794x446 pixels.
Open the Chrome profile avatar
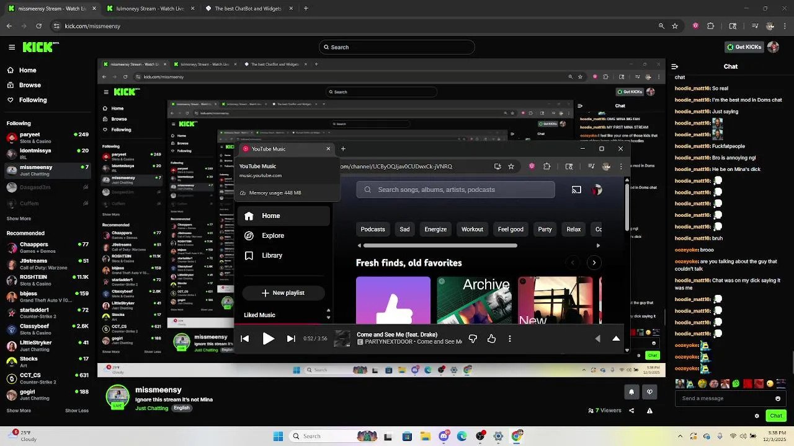(770, 26)
